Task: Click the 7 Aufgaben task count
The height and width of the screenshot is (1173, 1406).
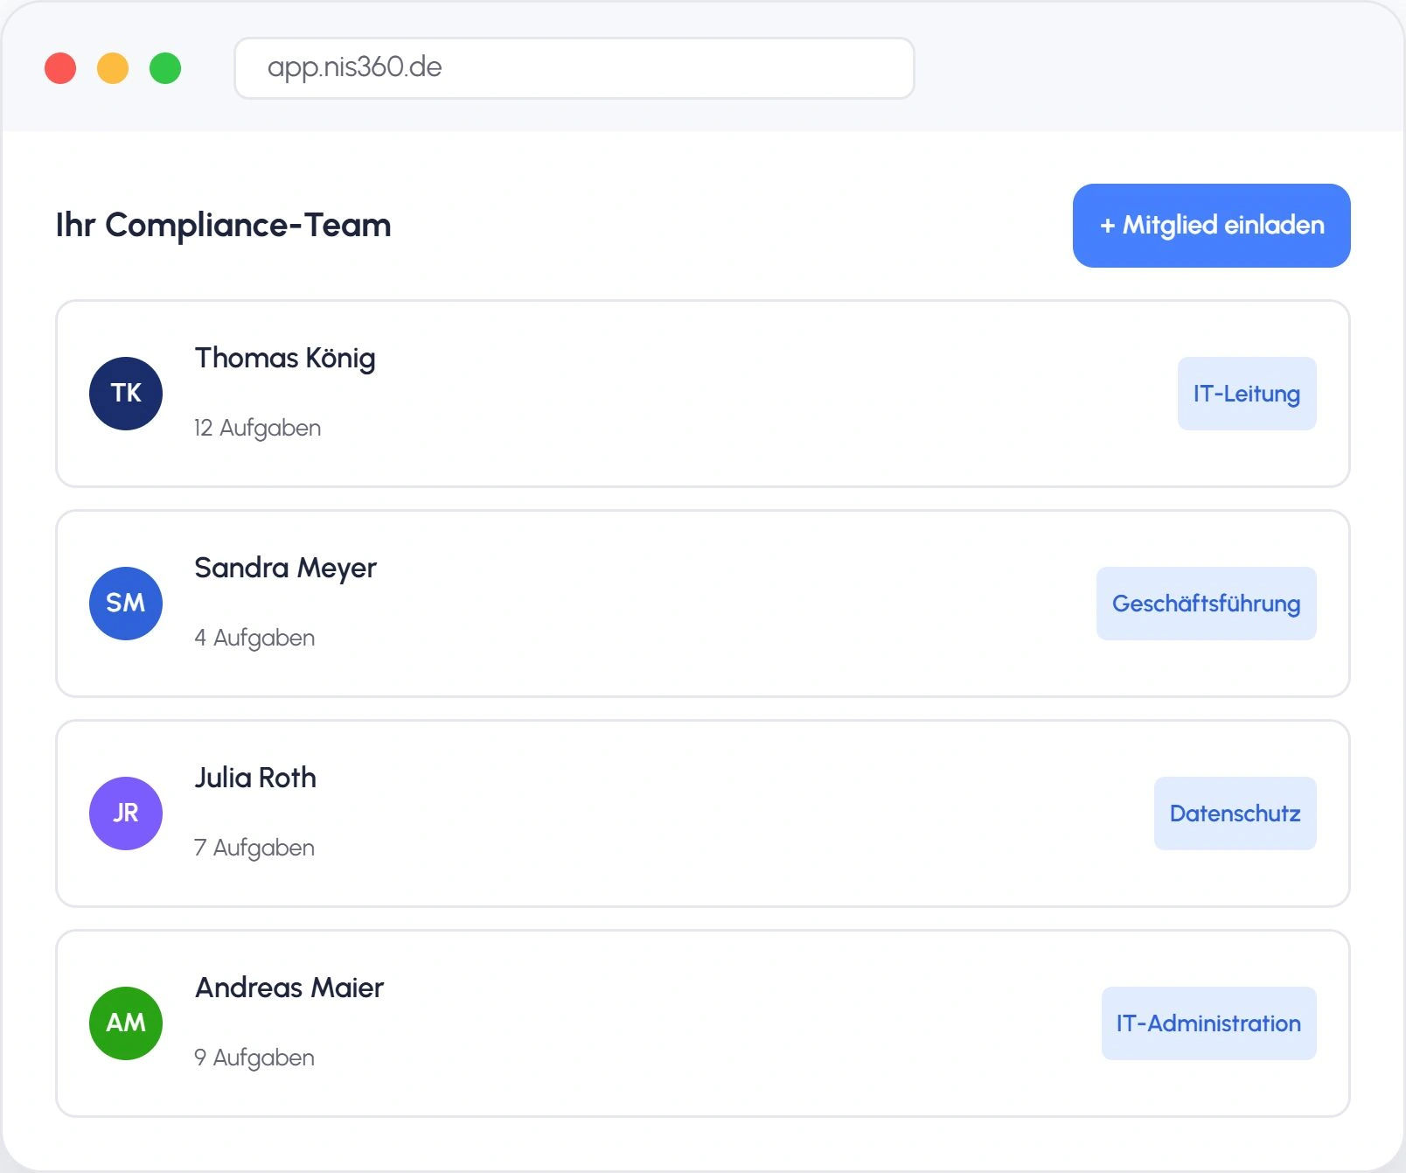Action: (254, 848)
